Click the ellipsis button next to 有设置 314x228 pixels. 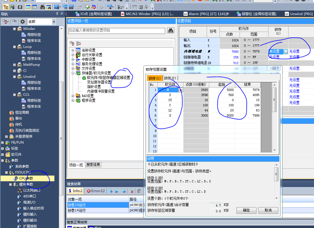286,52
